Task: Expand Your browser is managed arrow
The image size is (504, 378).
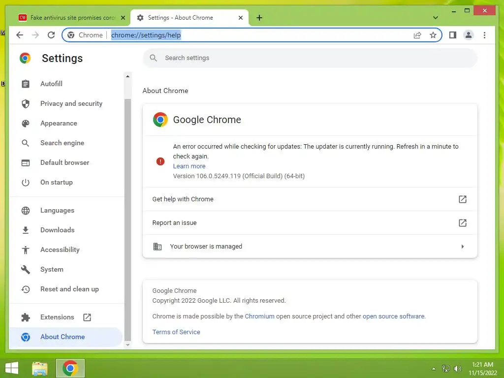Action: (x=463, y=247)
